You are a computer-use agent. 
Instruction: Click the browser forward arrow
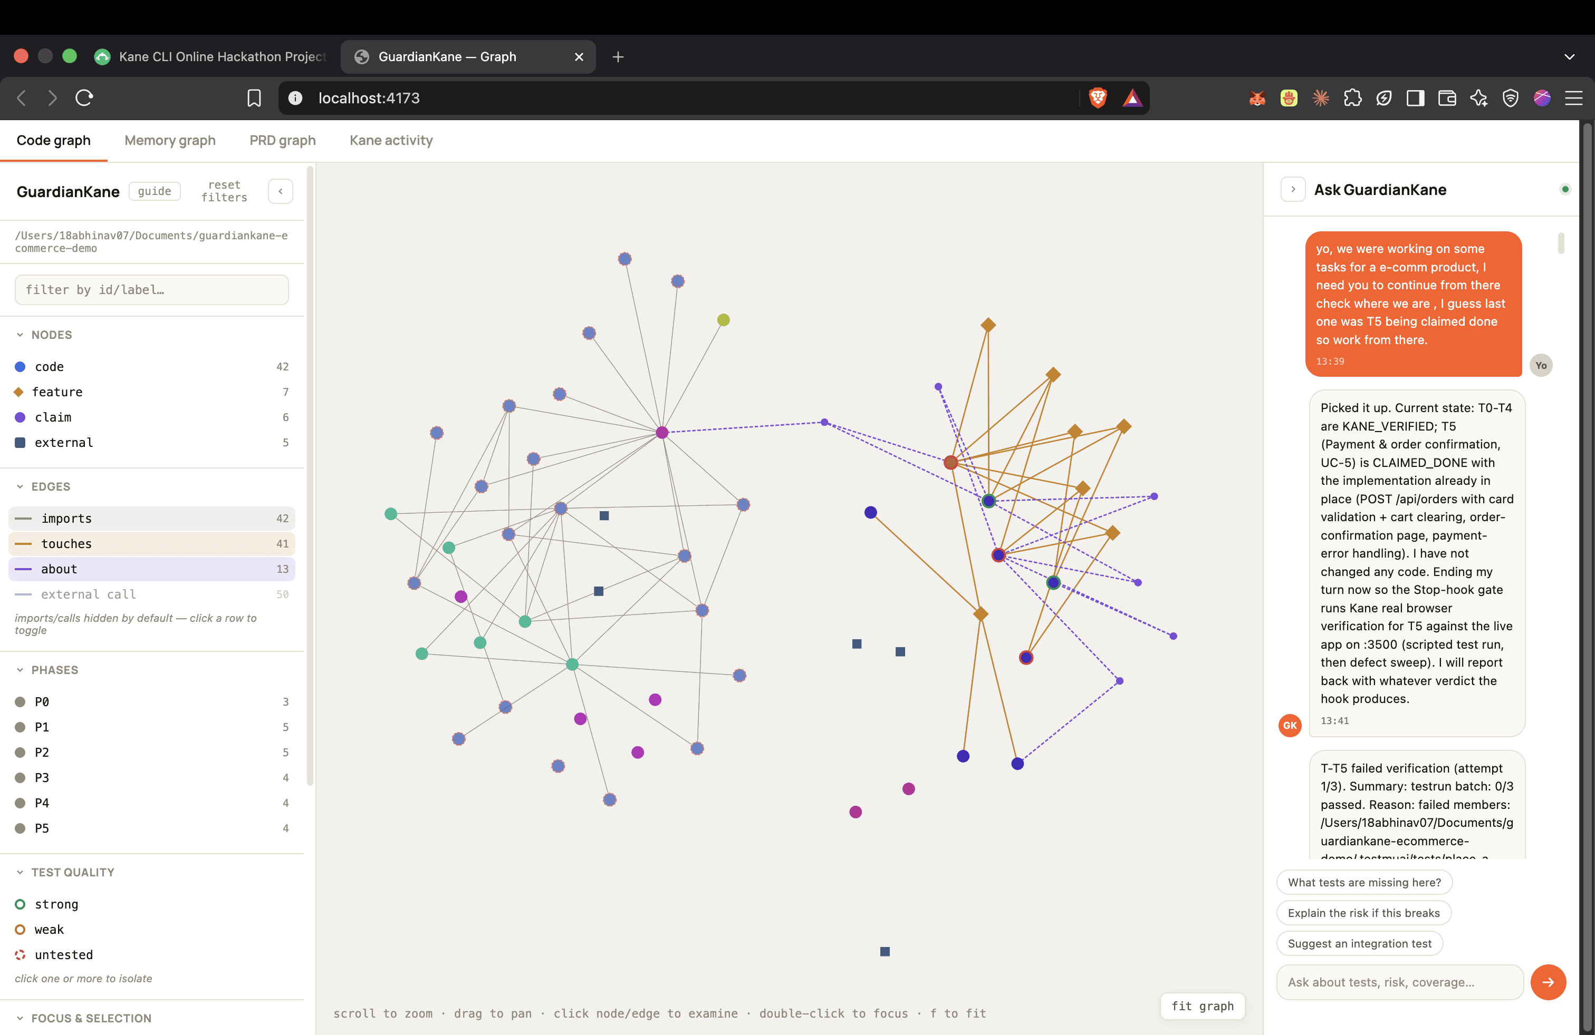pyautogui.click(x=52, y=99)
